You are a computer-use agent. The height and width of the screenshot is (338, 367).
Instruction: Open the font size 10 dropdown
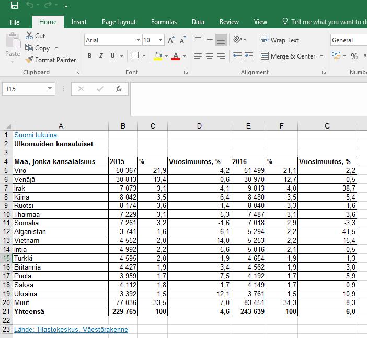click(x=161, y=40)
